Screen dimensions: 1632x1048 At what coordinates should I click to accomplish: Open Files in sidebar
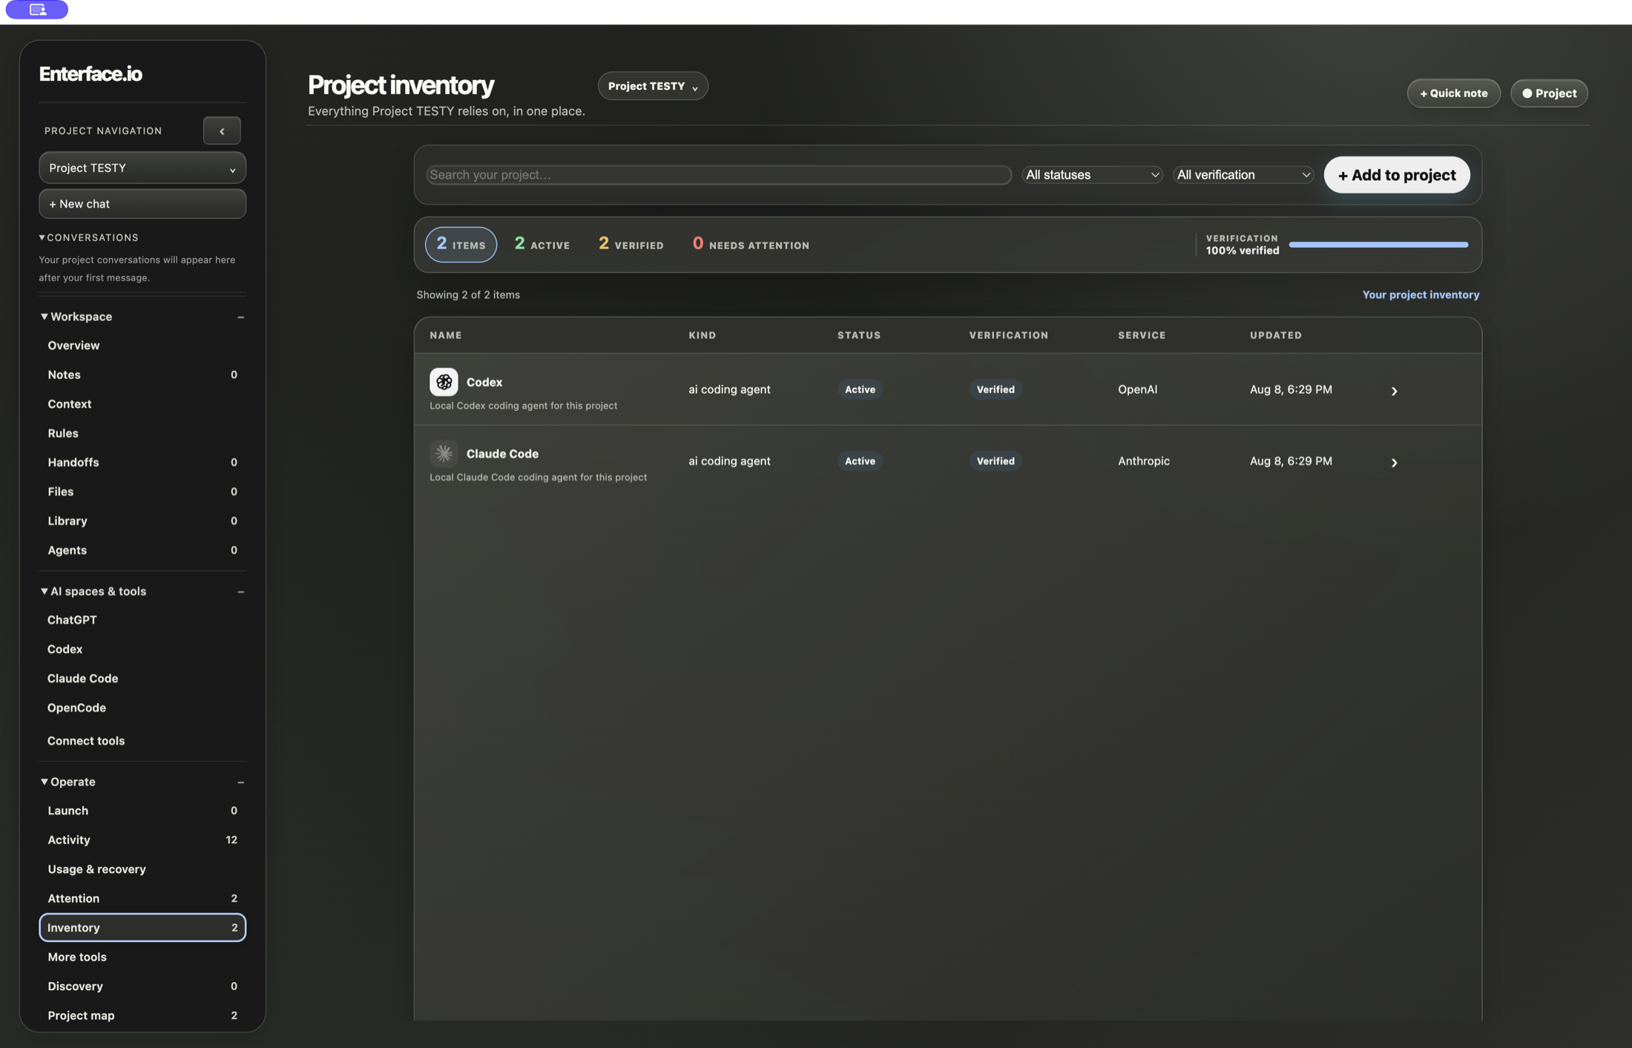pos(142,492)
